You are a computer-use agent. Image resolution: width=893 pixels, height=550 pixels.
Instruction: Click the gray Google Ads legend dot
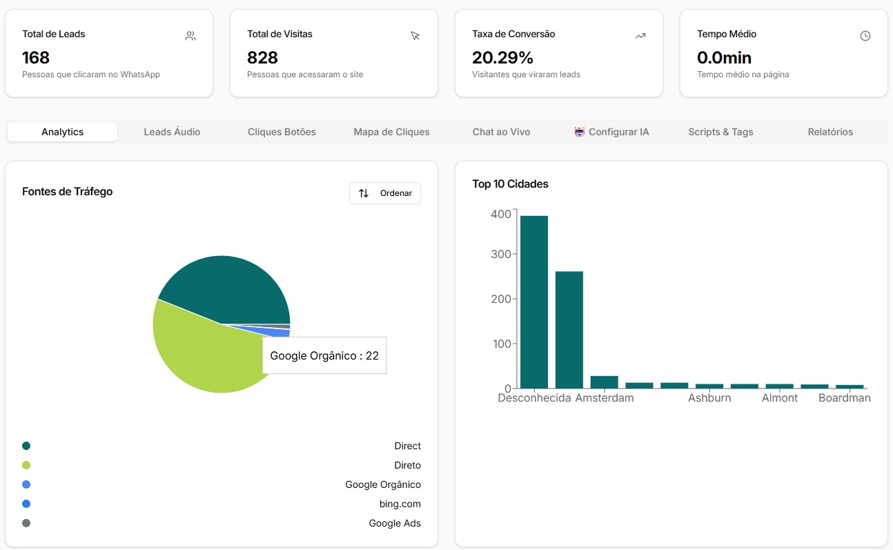(26, 523)
